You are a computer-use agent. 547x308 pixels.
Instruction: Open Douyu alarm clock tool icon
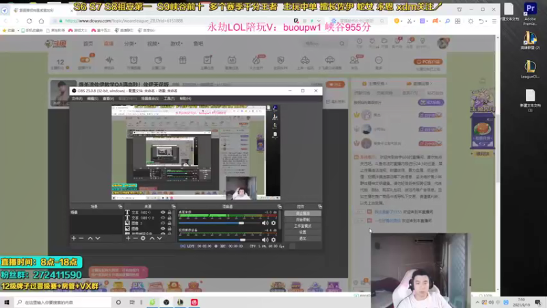point(133,60)
